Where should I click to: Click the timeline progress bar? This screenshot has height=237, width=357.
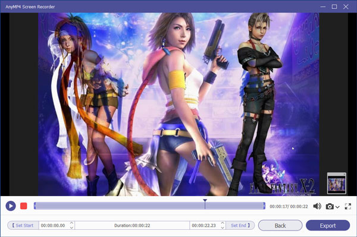pos(149,206)
